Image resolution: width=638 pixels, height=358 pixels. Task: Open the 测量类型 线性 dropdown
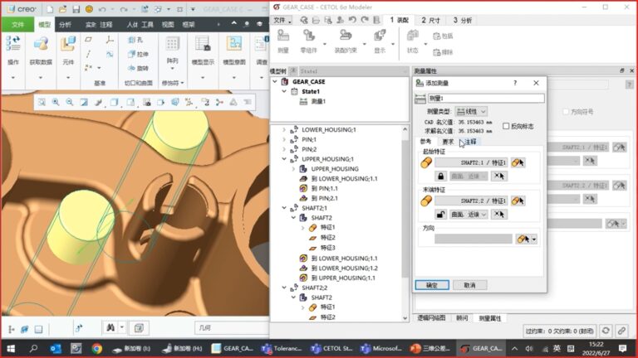[471, 111]
